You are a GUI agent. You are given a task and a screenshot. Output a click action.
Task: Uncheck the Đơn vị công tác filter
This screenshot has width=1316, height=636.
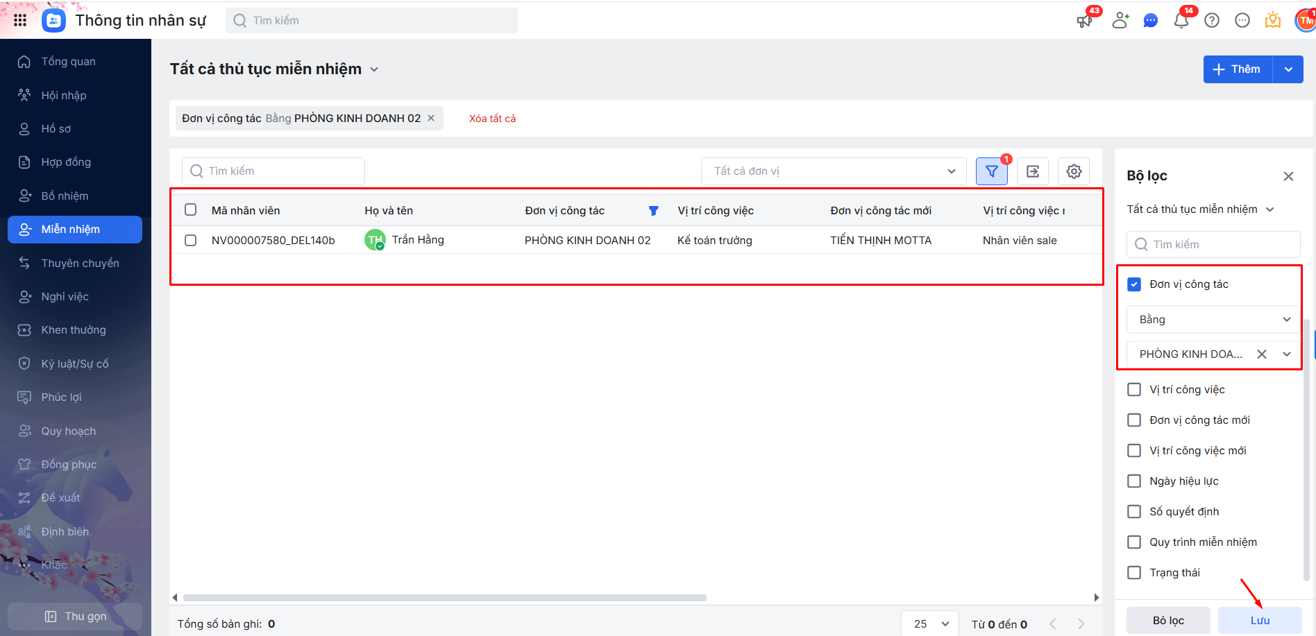tap(1134, 284)
